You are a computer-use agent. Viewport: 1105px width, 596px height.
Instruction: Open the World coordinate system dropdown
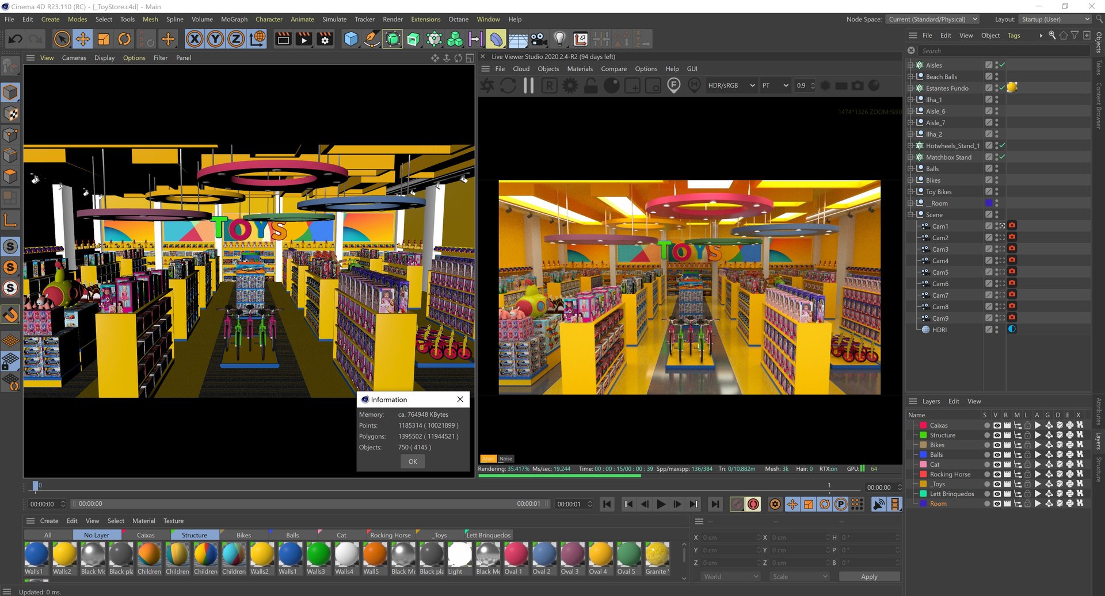tap(730, 576)
